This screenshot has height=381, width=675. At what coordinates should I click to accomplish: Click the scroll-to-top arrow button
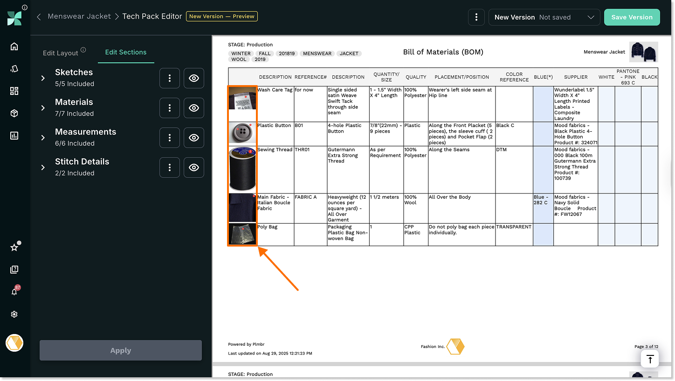650,359
